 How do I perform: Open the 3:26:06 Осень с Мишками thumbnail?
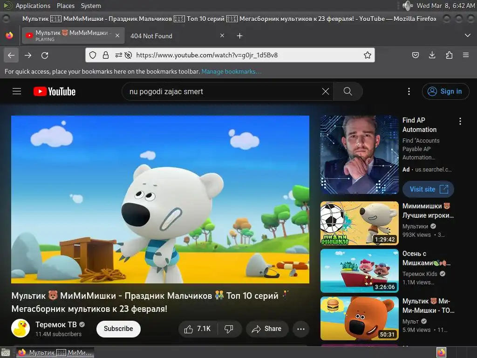359,271
